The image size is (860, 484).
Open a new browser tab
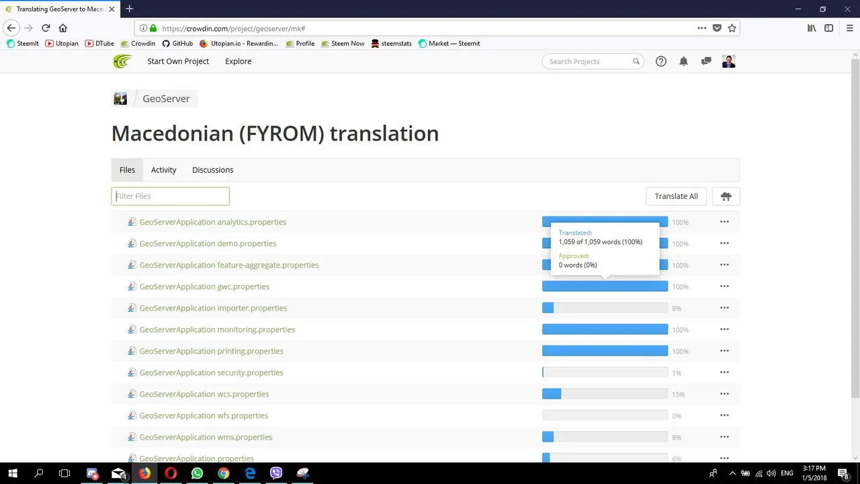[x=130, y=9]
